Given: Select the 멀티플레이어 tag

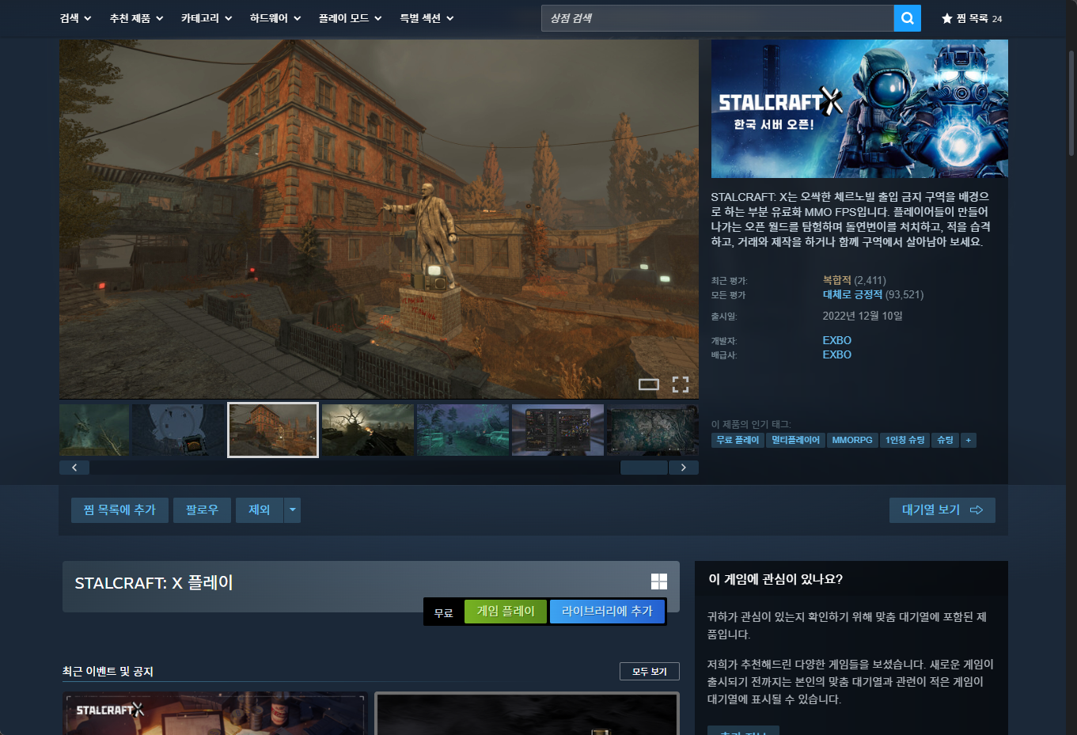Looking at the screenshot, I should pos(795,440).
